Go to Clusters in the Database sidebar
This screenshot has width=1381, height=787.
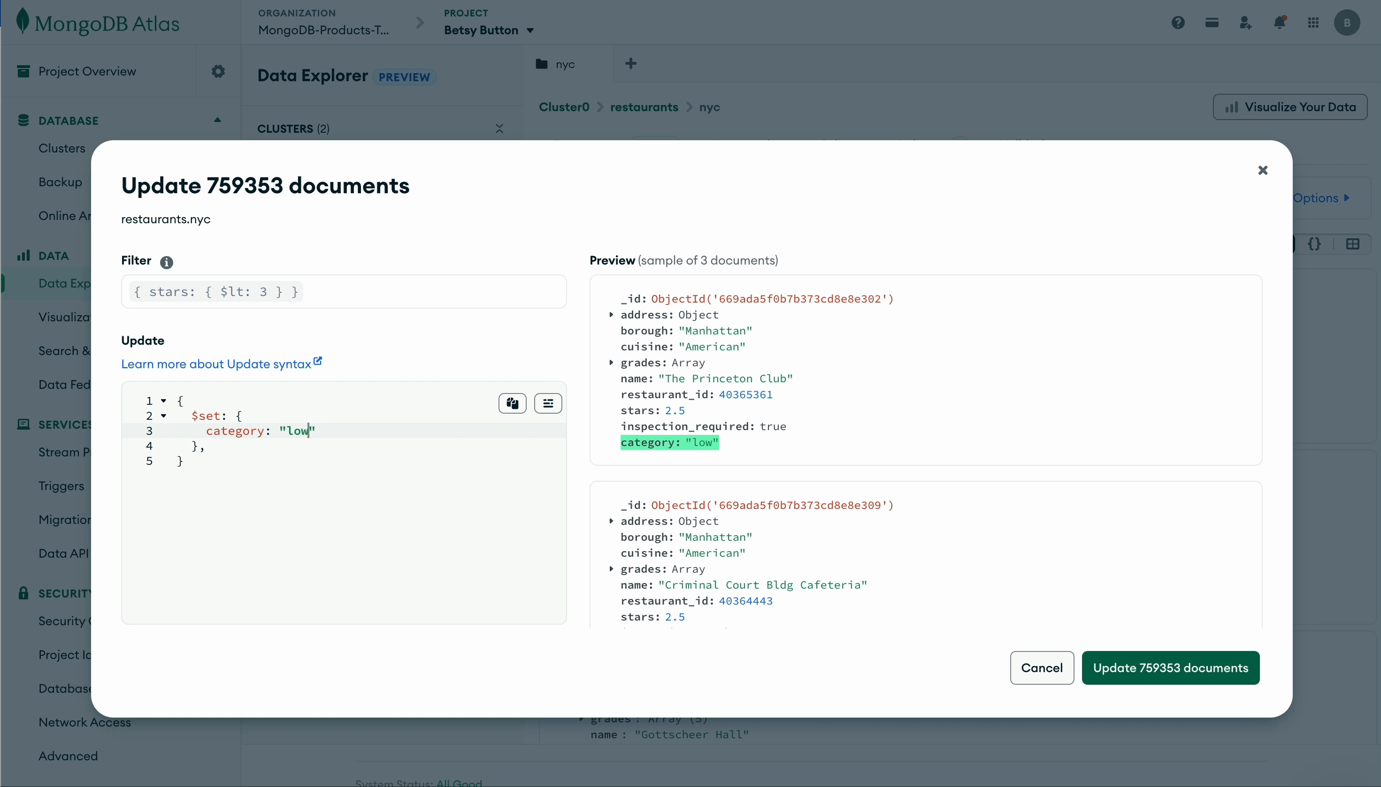[x=61, y=148]
